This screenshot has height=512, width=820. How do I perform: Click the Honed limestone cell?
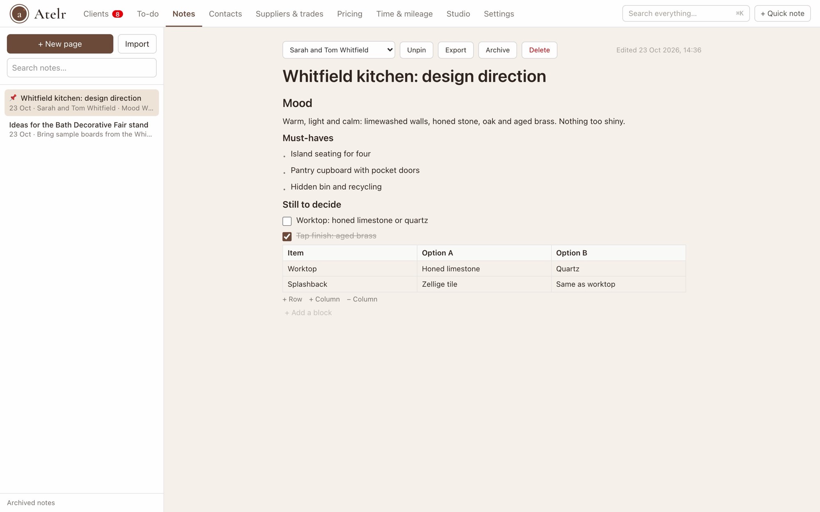click(484, 269)
